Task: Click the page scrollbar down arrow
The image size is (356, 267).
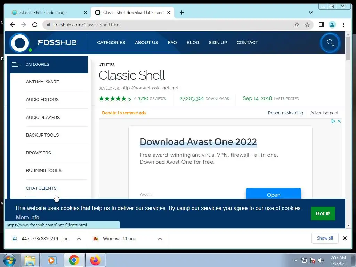Action: click(x=348, y=225)
